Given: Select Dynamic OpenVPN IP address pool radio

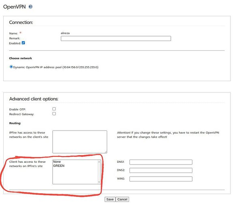Looking at the screenshot, I should 11,67.
